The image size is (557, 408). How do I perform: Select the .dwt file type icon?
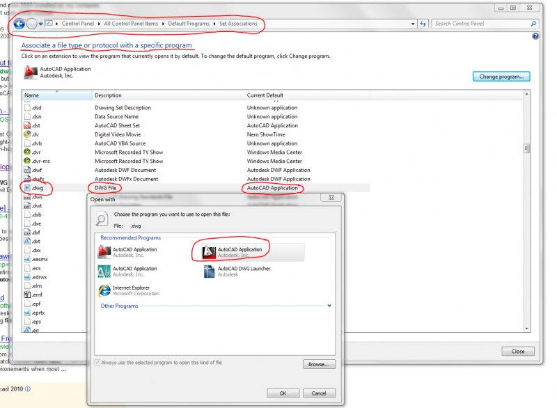click(x=27, y=205)
